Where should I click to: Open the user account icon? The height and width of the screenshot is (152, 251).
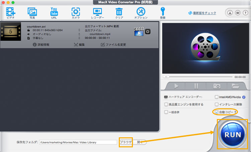click(x=230, y=13)
